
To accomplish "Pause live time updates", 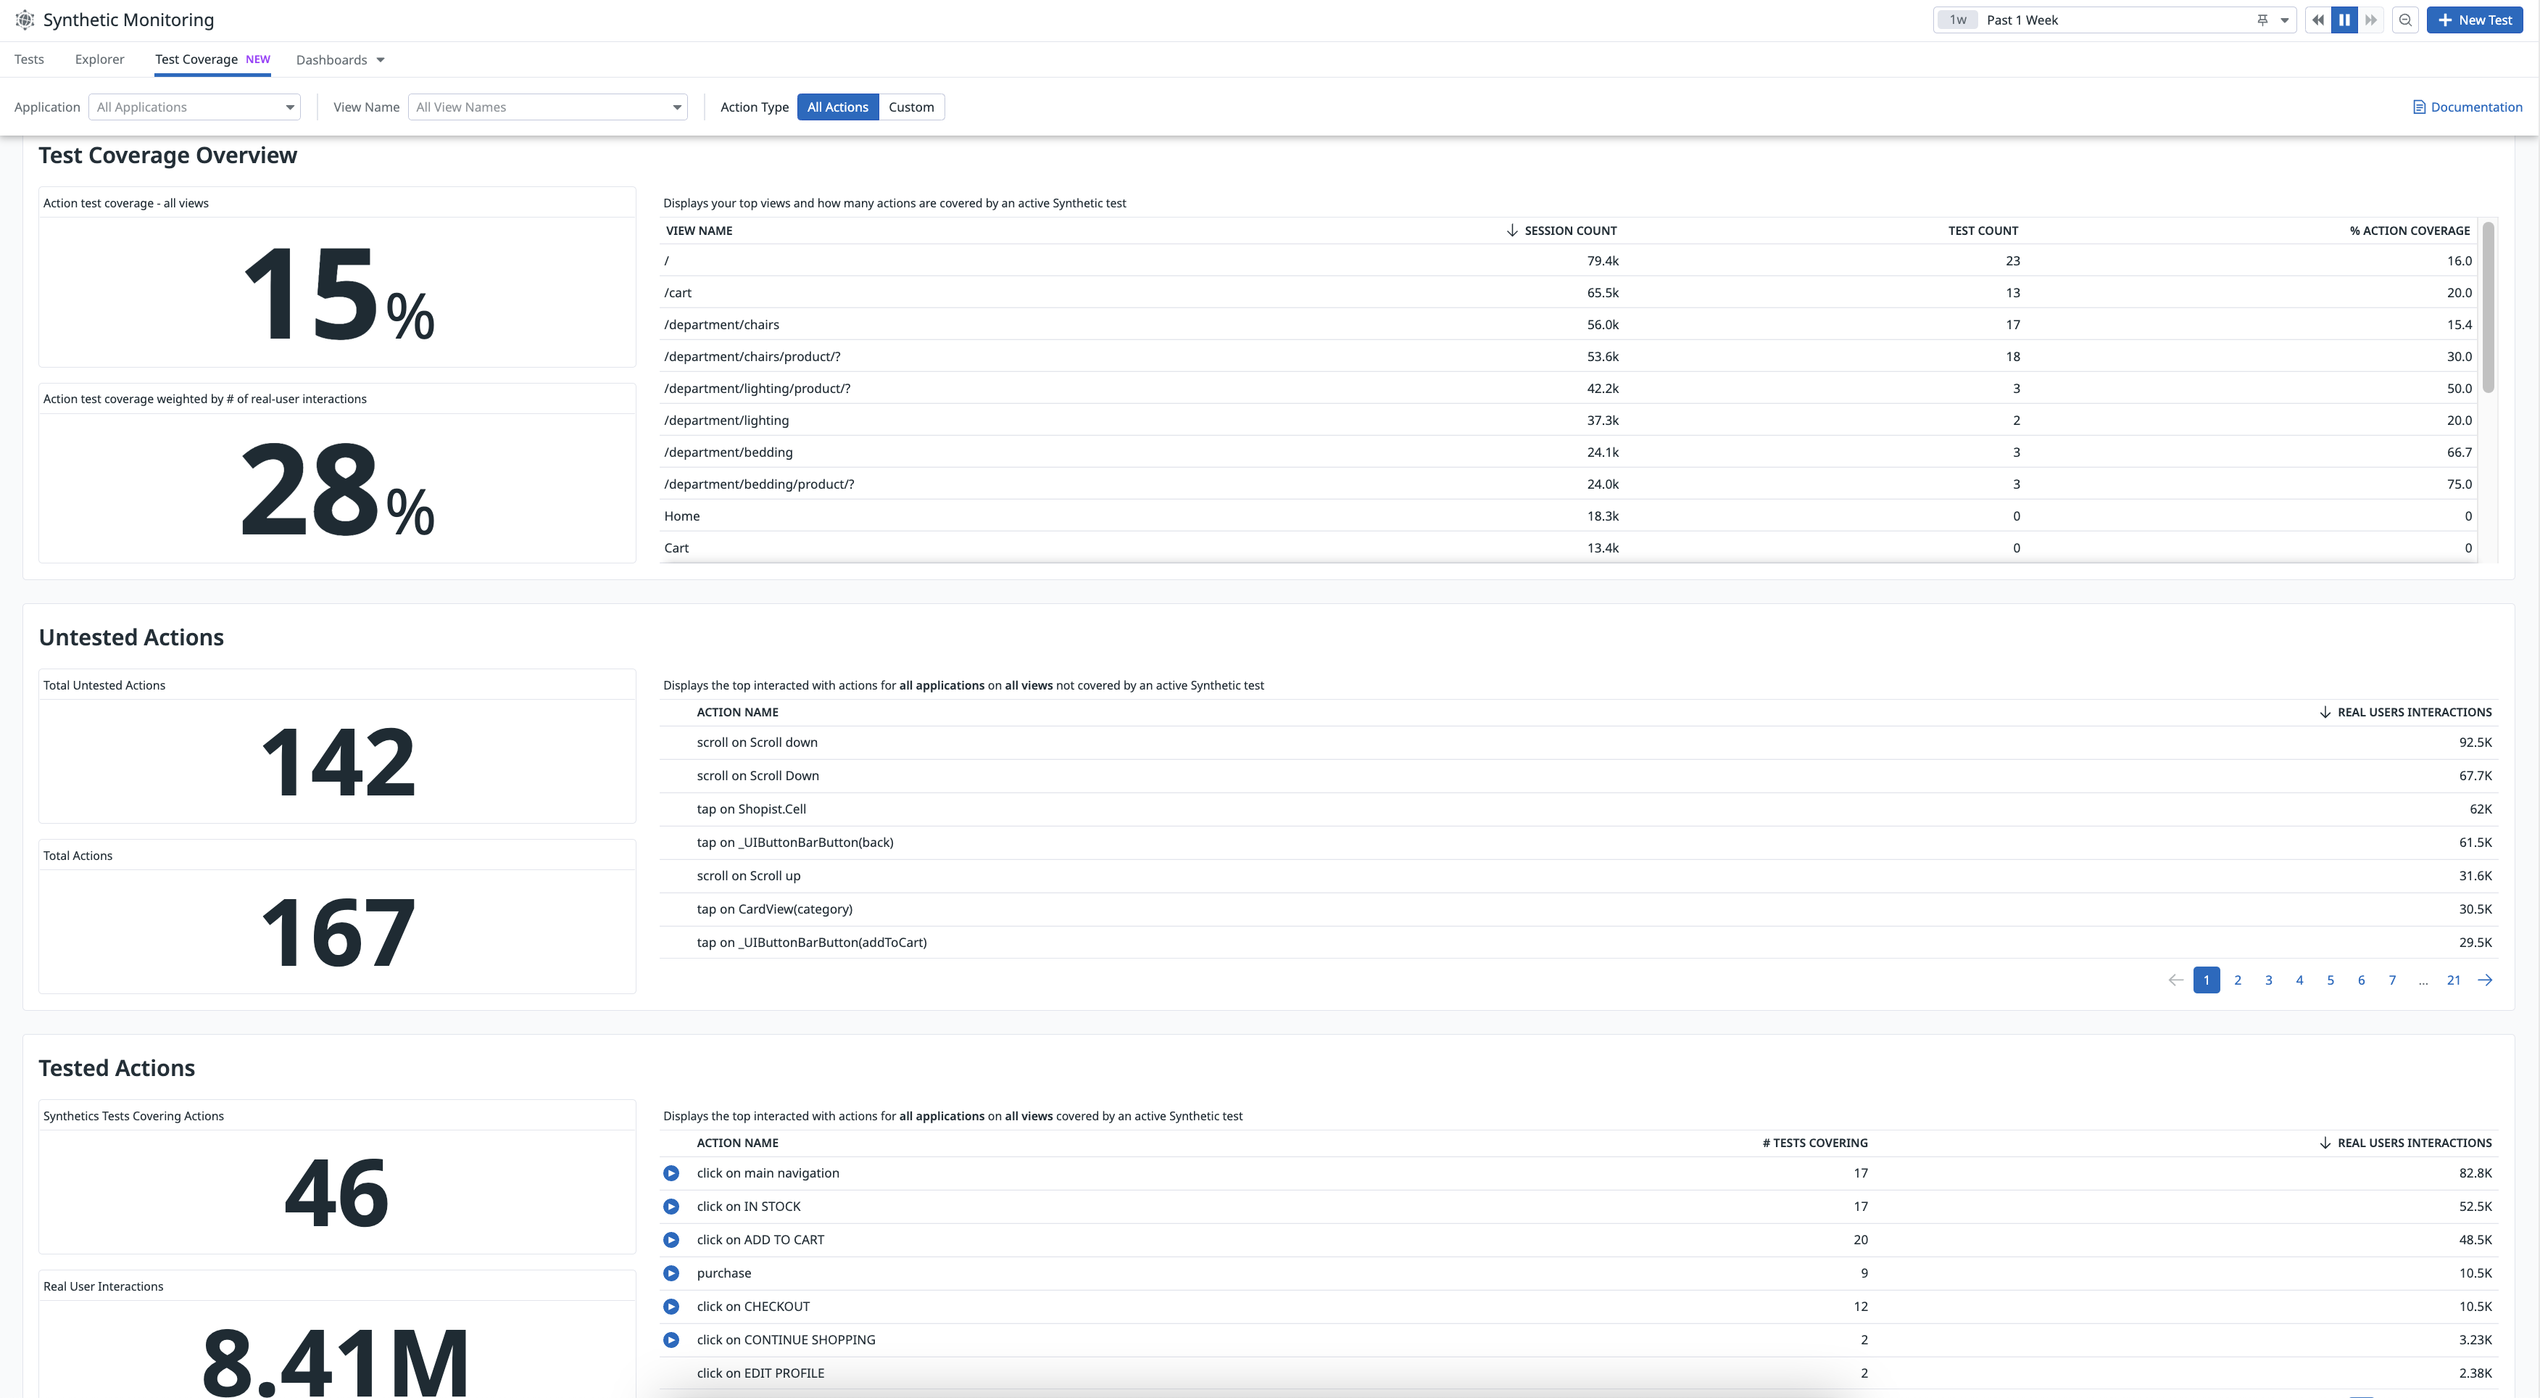I will tap(2345, 20).
